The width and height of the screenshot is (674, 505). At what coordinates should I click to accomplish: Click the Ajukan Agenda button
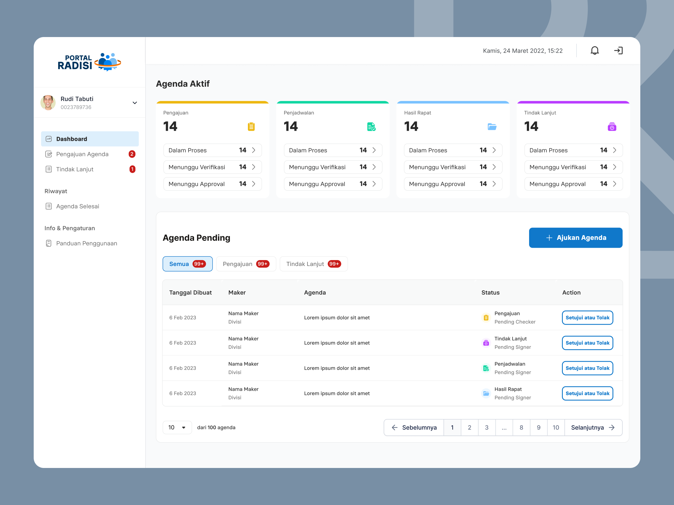tap(575, 237)
